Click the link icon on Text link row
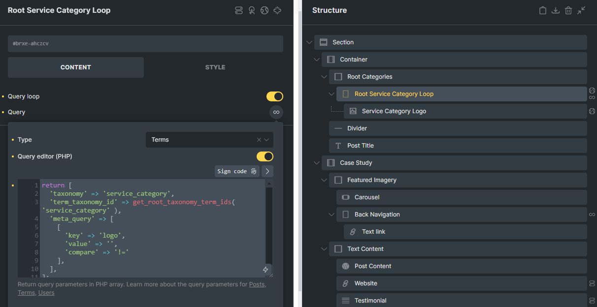597x307 pixels. (353, 232)
